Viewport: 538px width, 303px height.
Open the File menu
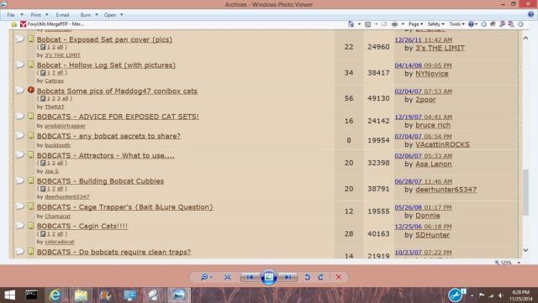[11, 15]
